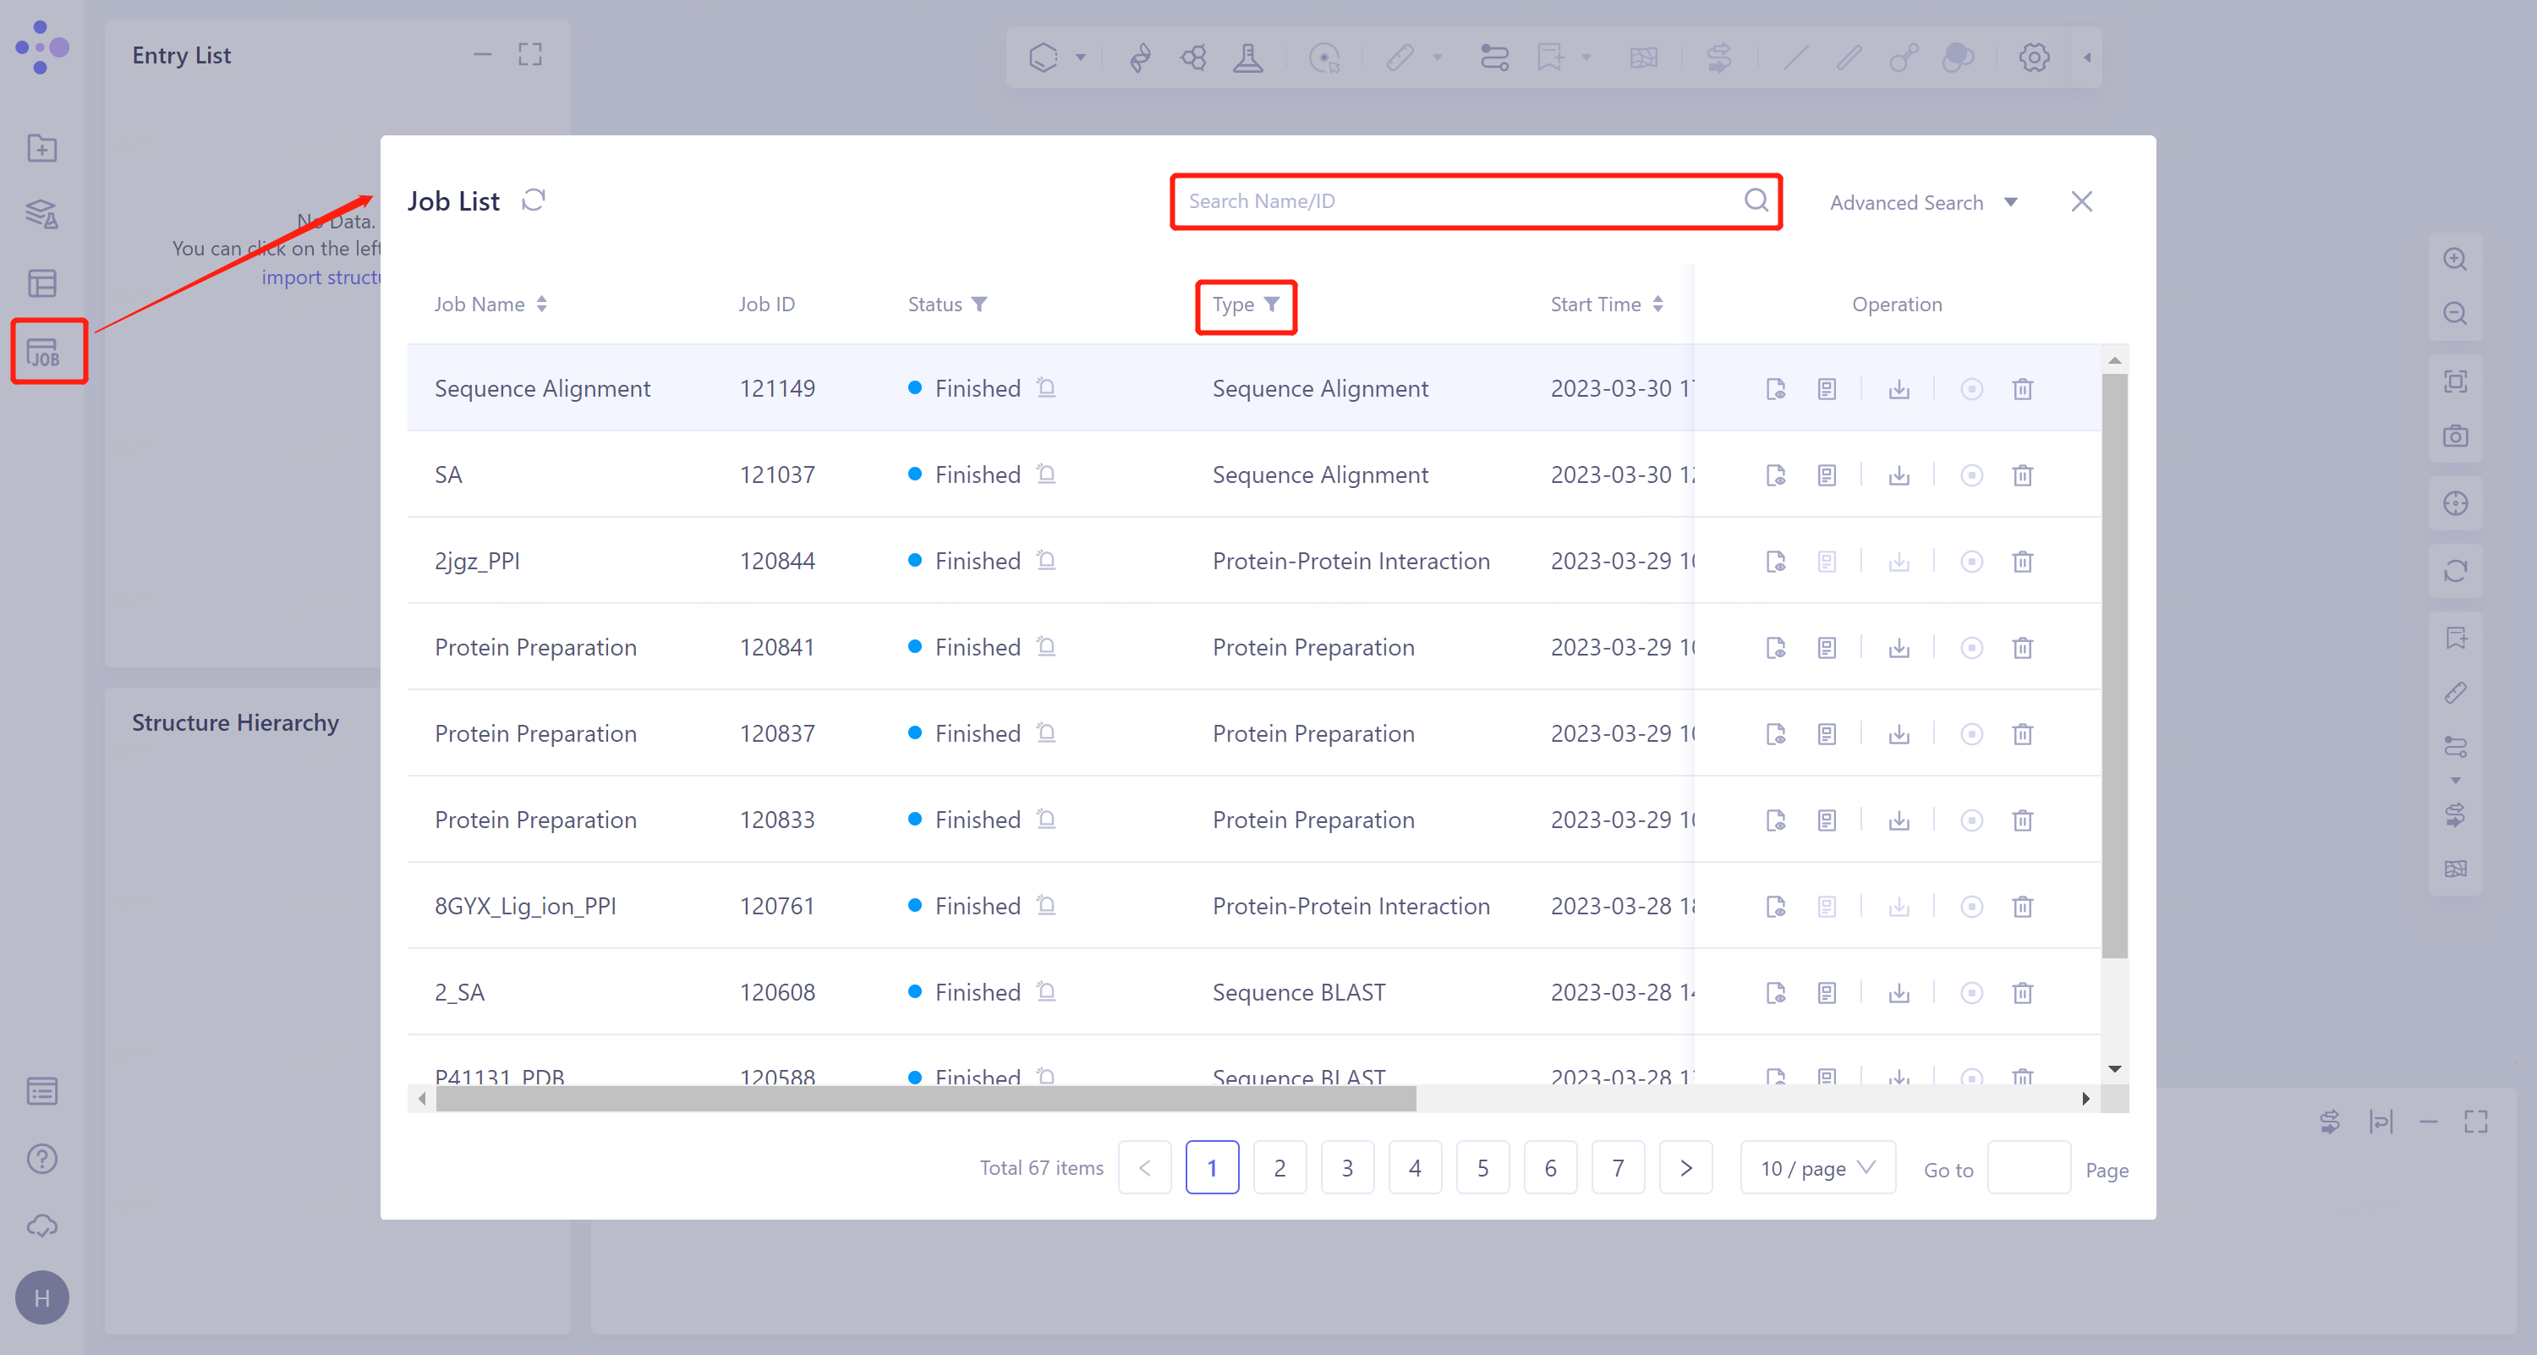The image size is (2537, 1355).
Task: Refresh the Job List
Action: pos(533,201)
